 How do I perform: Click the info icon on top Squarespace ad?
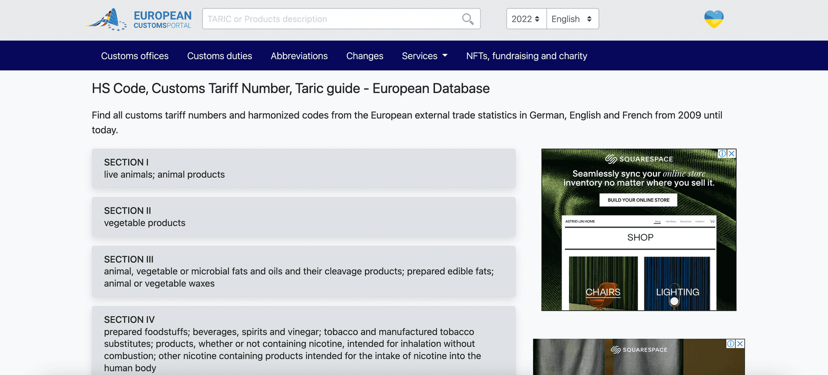point(722,153)
